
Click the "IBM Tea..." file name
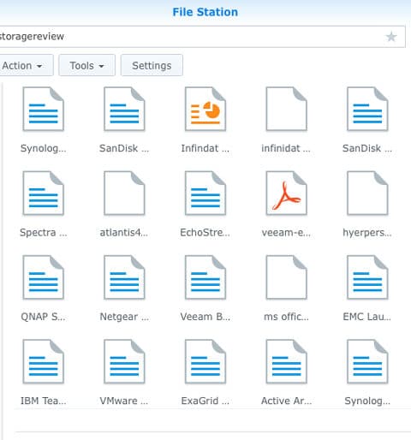click(x=44, y=401)
